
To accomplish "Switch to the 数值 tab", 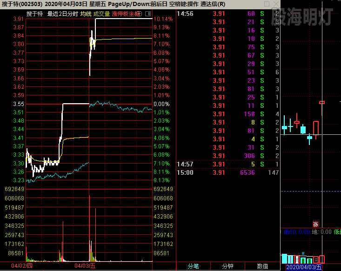I will pyautogui.click(x=262, y=266).
